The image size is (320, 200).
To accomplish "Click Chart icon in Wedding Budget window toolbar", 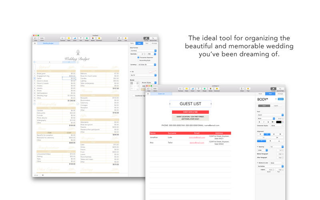I will (75, 38).
